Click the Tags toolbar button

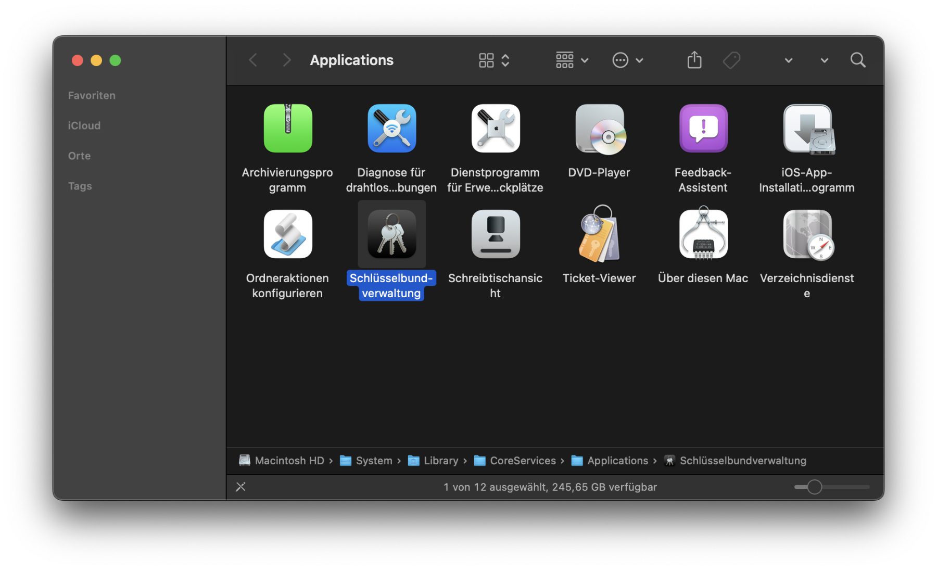[731, 60]
